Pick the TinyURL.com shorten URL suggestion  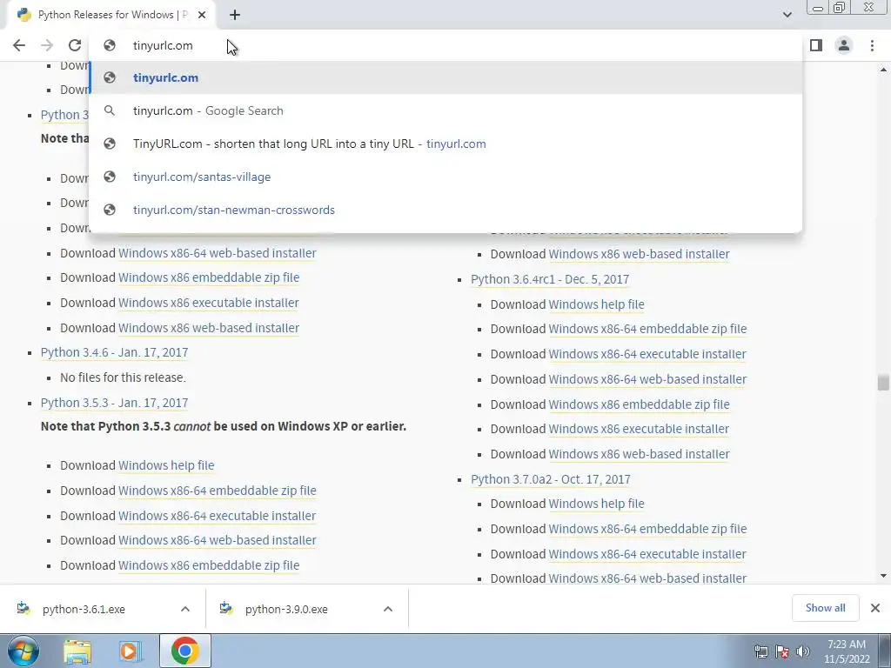446,144
